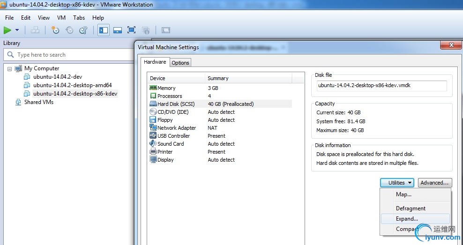Choose Expand... from the Utilities menu
The image size is (463, 245).
click(416, 219)
